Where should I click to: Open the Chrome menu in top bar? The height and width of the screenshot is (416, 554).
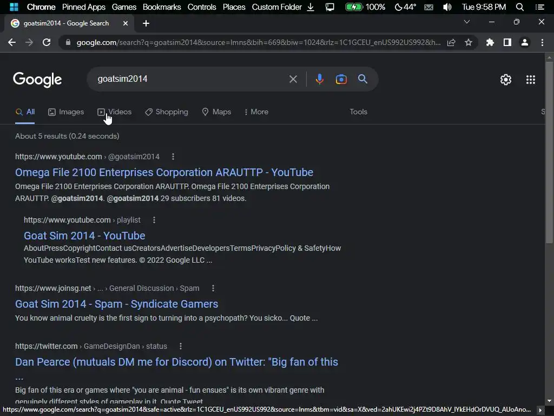41,6
